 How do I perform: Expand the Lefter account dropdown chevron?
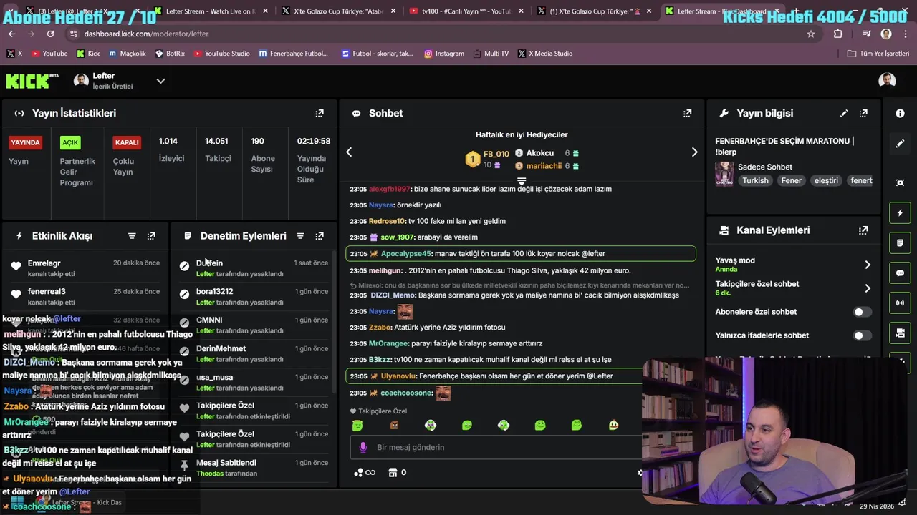(160, 81)
